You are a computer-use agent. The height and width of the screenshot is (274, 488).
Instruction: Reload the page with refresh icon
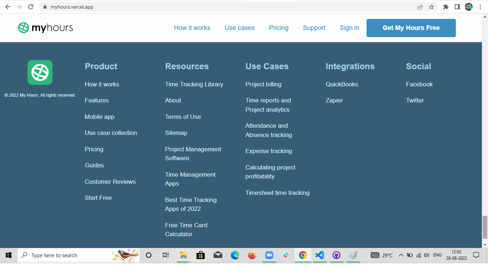click(31, 7)
